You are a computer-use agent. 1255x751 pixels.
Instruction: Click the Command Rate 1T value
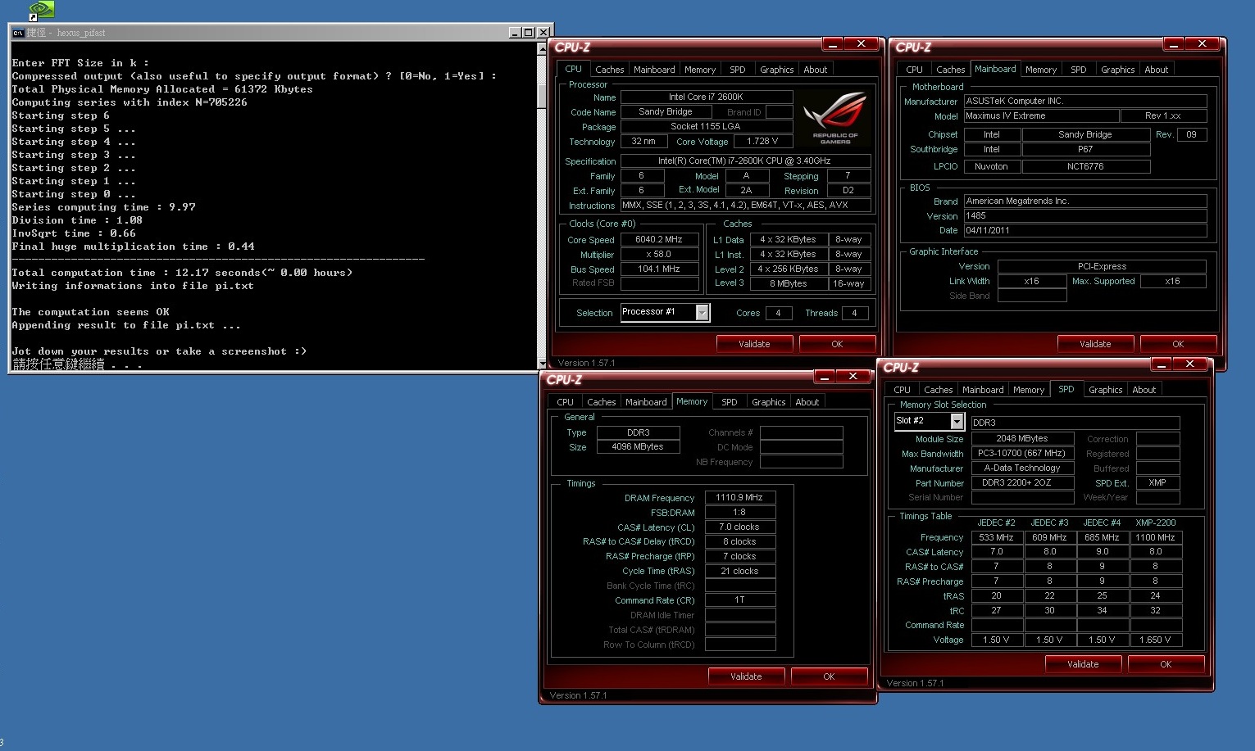coord(739,599)
